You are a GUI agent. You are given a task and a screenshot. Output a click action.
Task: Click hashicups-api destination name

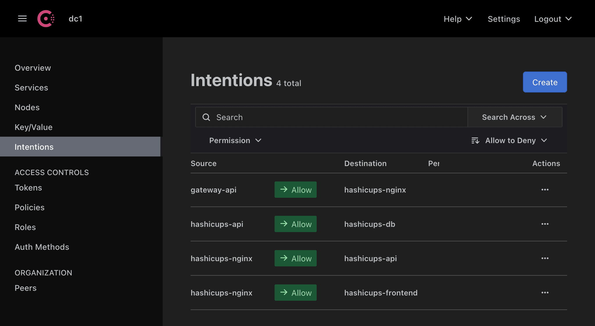[x=370, y=259]
